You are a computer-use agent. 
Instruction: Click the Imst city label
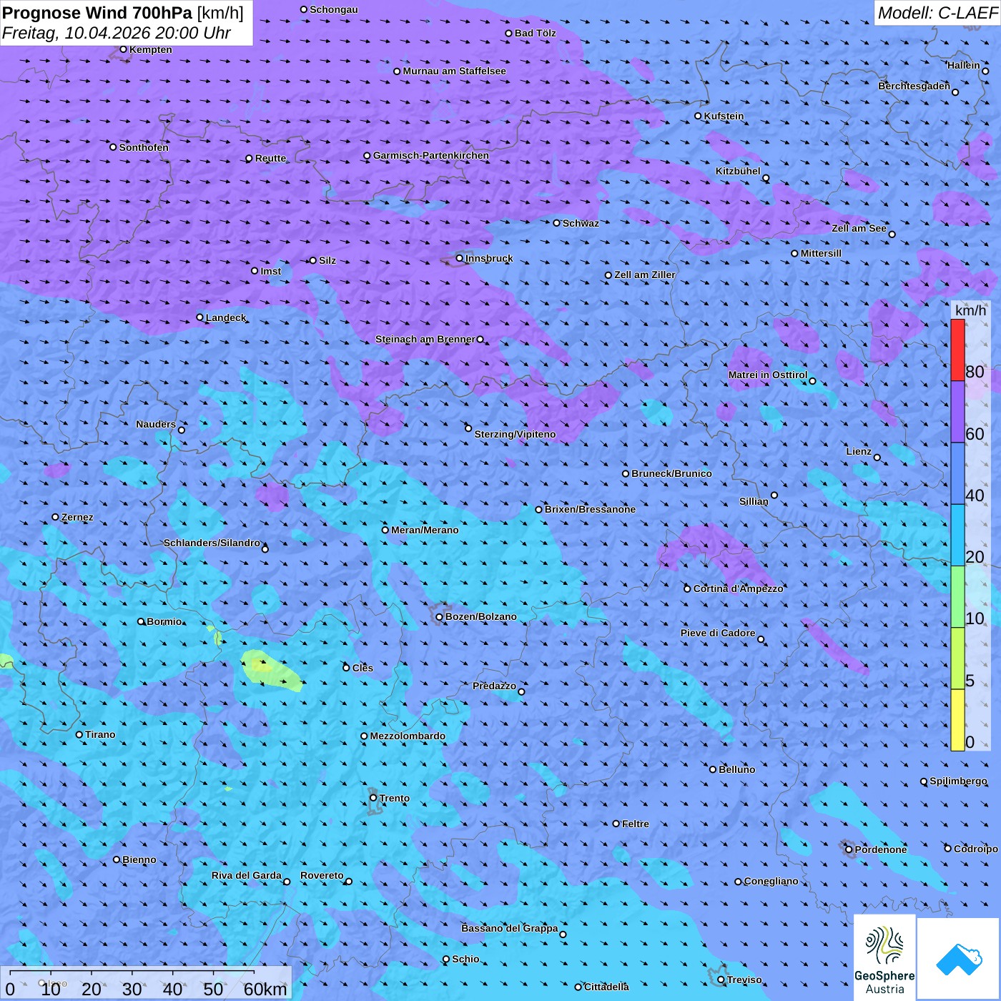click(x=271, y=271)
